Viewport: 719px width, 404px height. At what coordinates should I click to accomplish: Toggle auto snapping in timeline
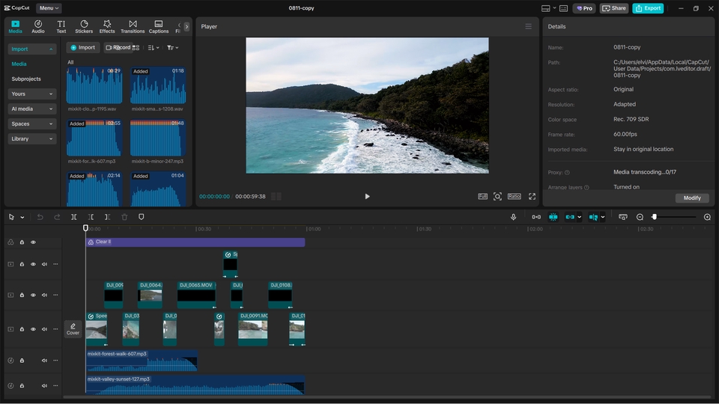click(x=553, y=217)
